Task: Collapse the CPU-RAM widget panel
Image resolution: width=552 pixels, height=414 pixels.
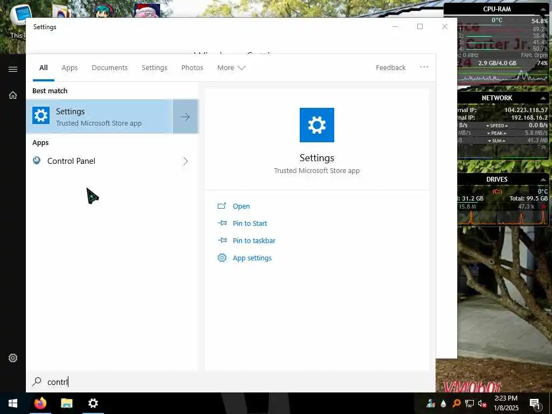Action: click(x=543, y=9)
